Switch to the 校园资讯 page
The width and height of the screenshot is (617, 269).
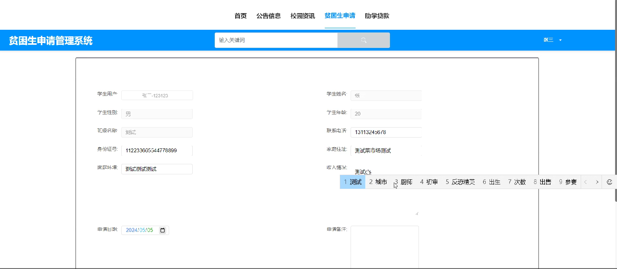pos(302,16)
